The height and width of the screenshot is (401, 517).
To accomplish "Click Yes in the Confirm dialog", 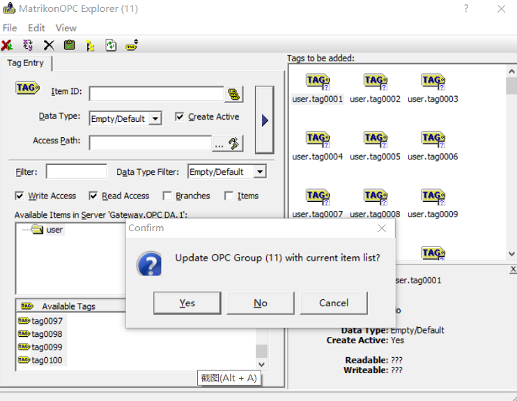I will click(187, 303).
